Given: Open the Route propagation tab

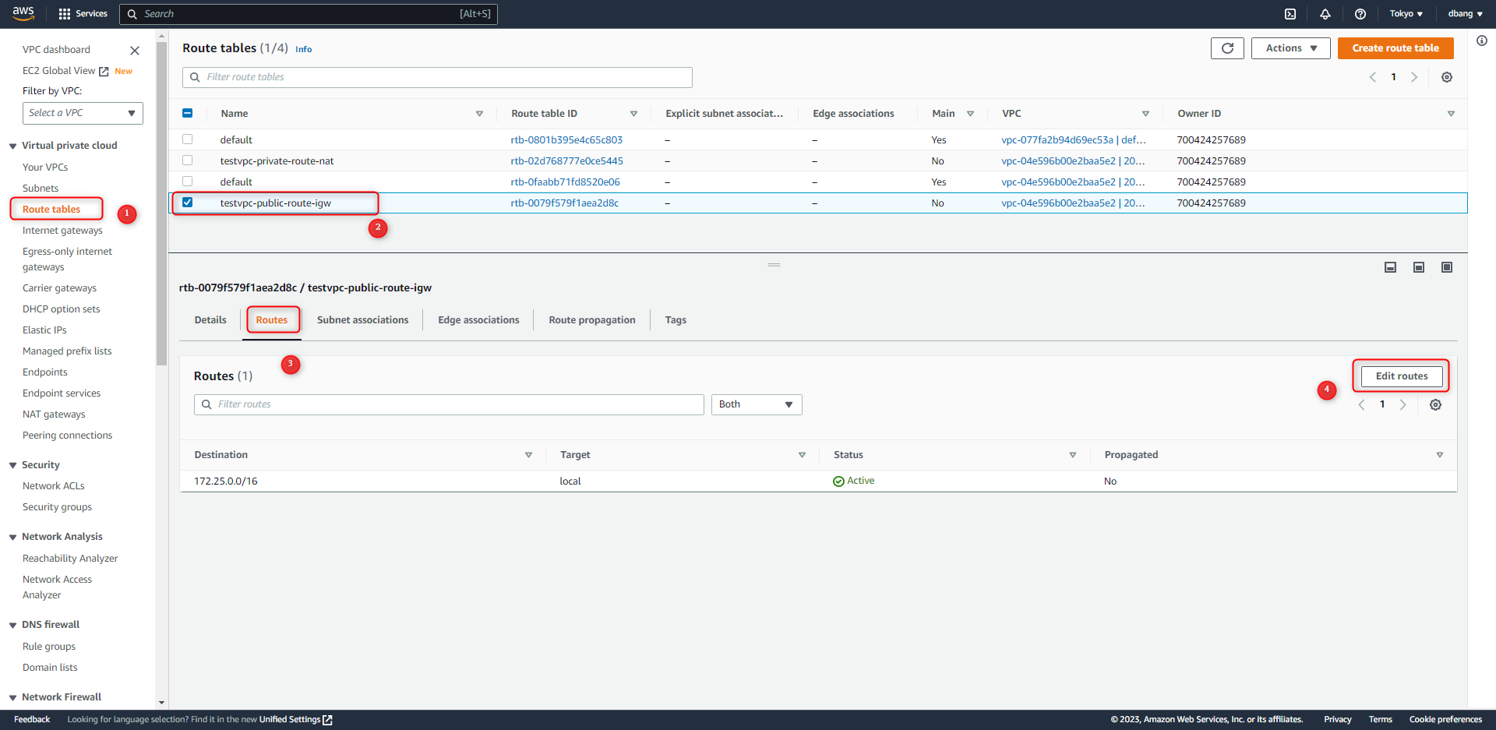Looking at the screenshot, I should coord(592,320).
